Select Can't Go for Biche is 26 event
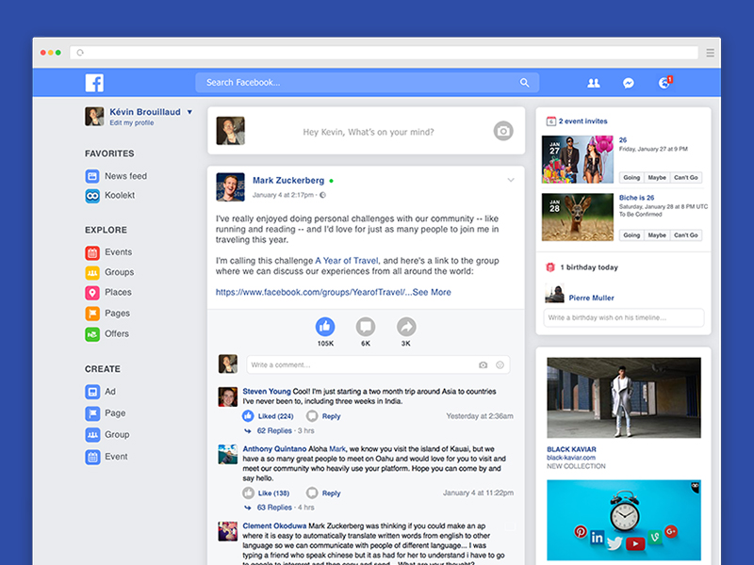Viewport: 754px width, 565px height. click(x=686, y=235)
